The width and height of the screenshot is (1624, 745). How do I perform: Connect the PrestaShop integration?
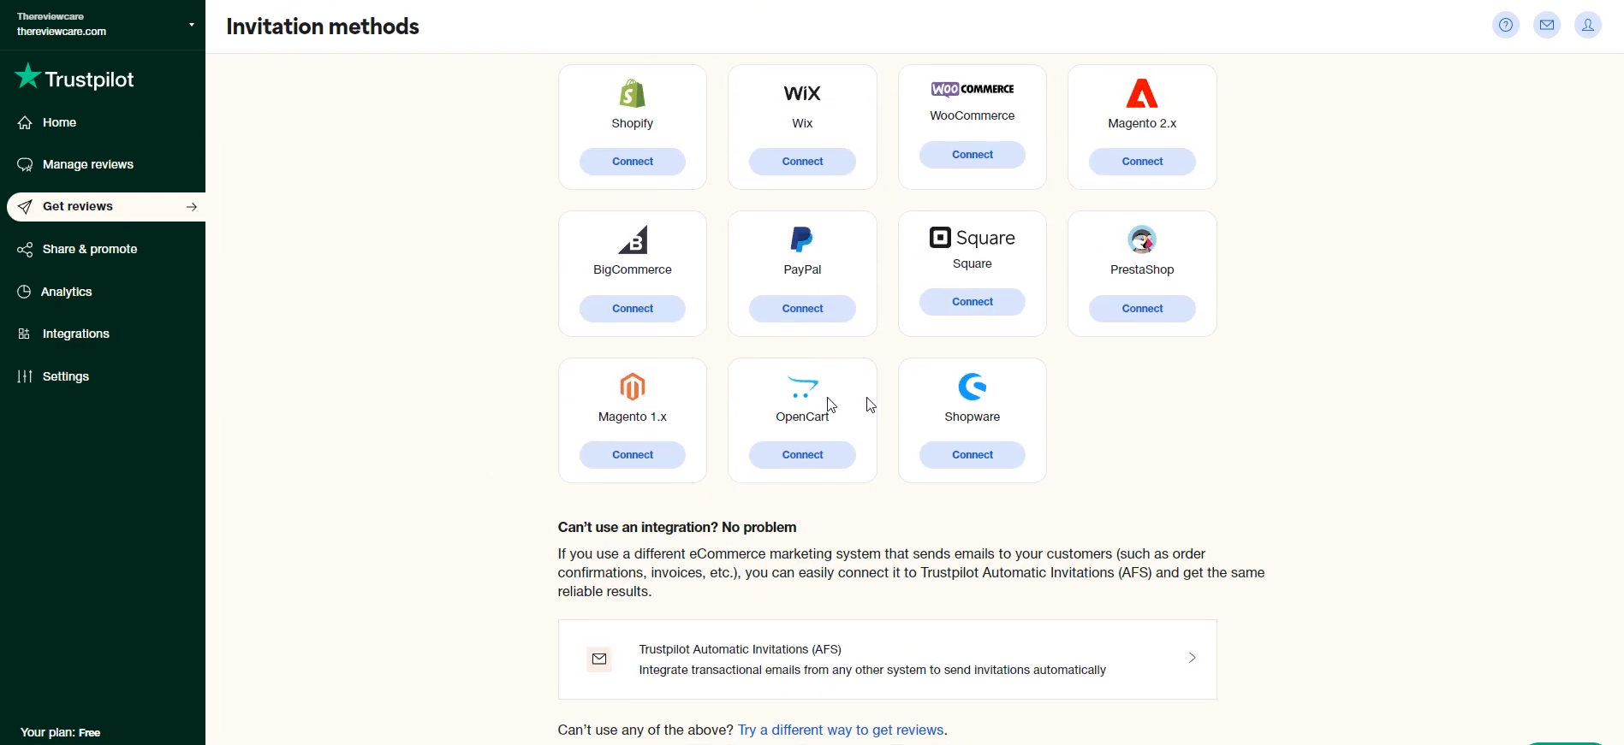[1142, 309]
